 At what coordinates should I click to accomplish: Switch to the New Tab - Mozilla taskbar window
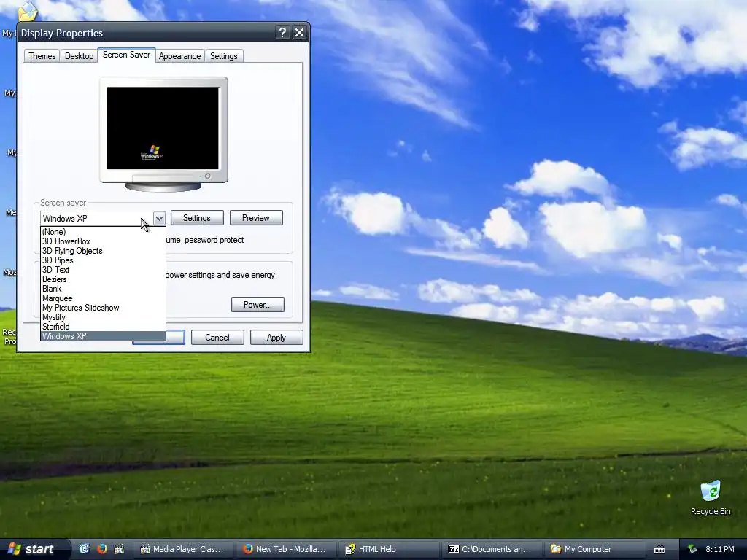[285, 549]
